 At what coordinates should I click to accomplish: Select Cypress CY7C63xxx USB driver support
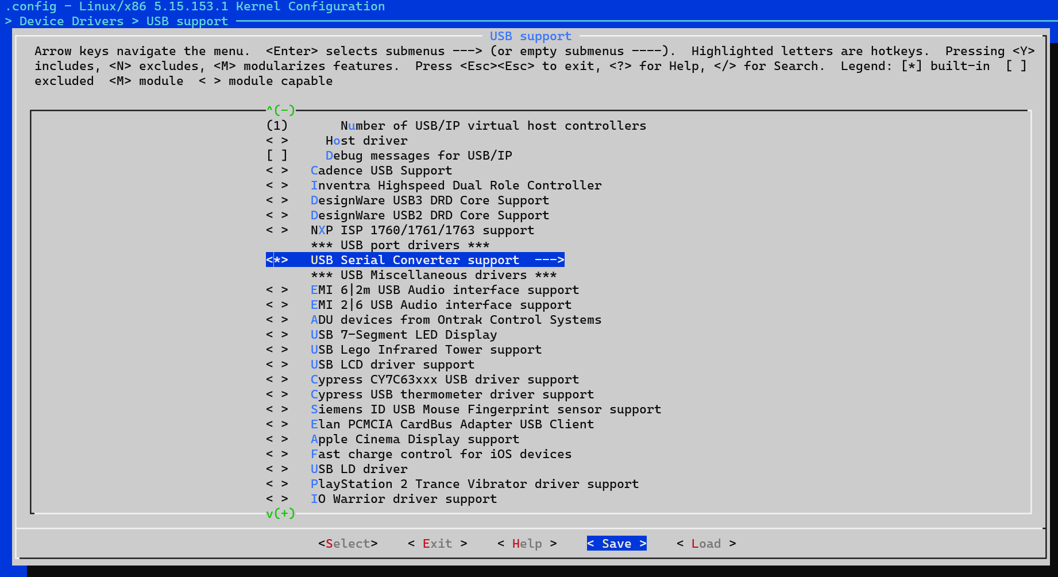[422, 379]
